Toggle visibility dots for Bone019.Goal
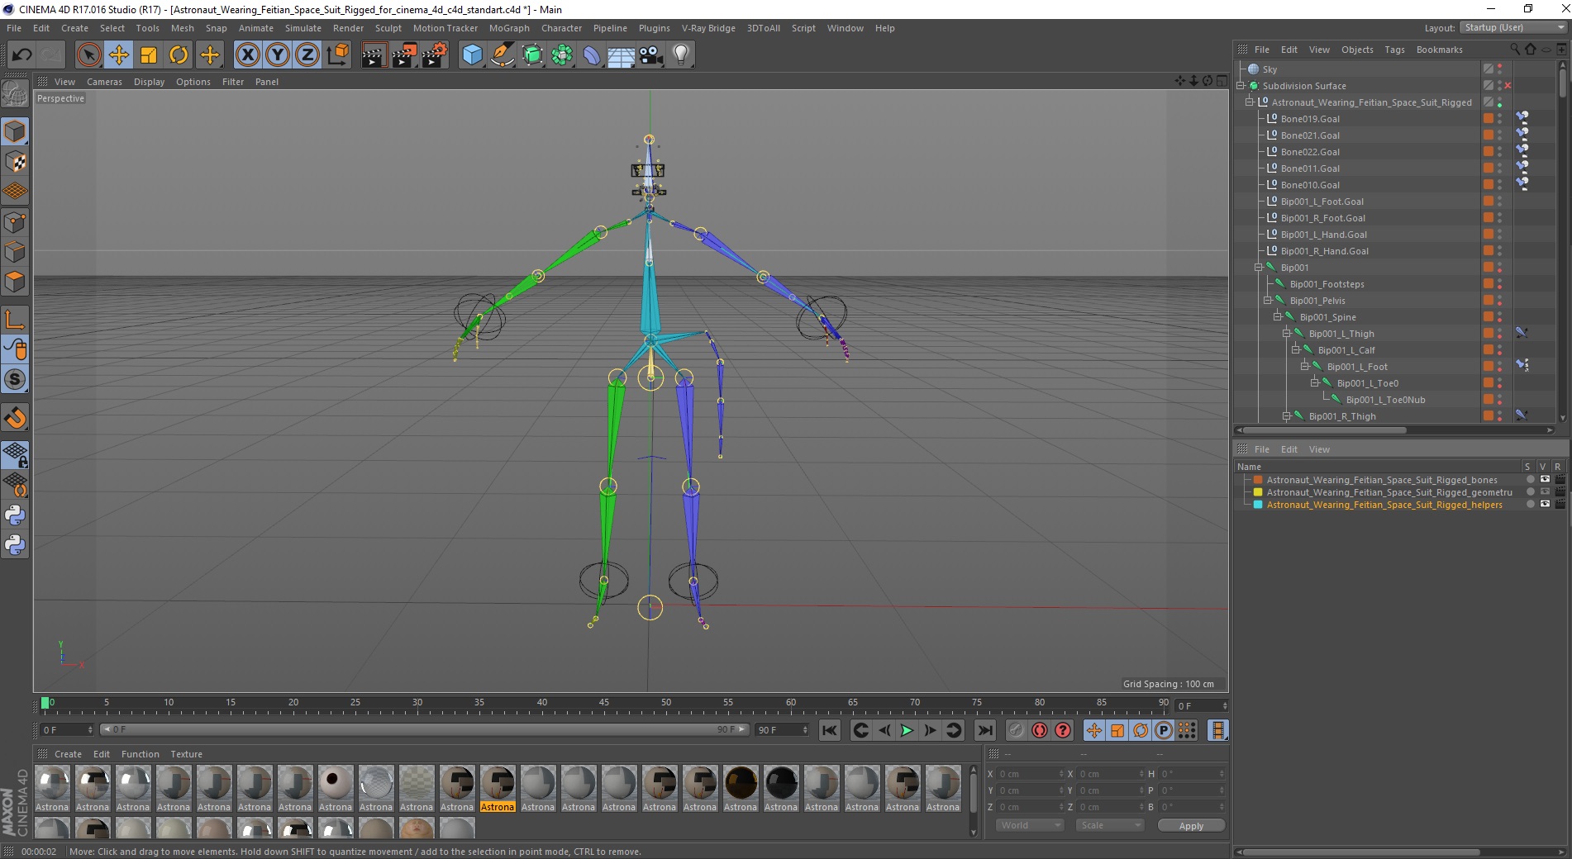This screenshot has width=1572, height=859. (x=1500, y=119)
